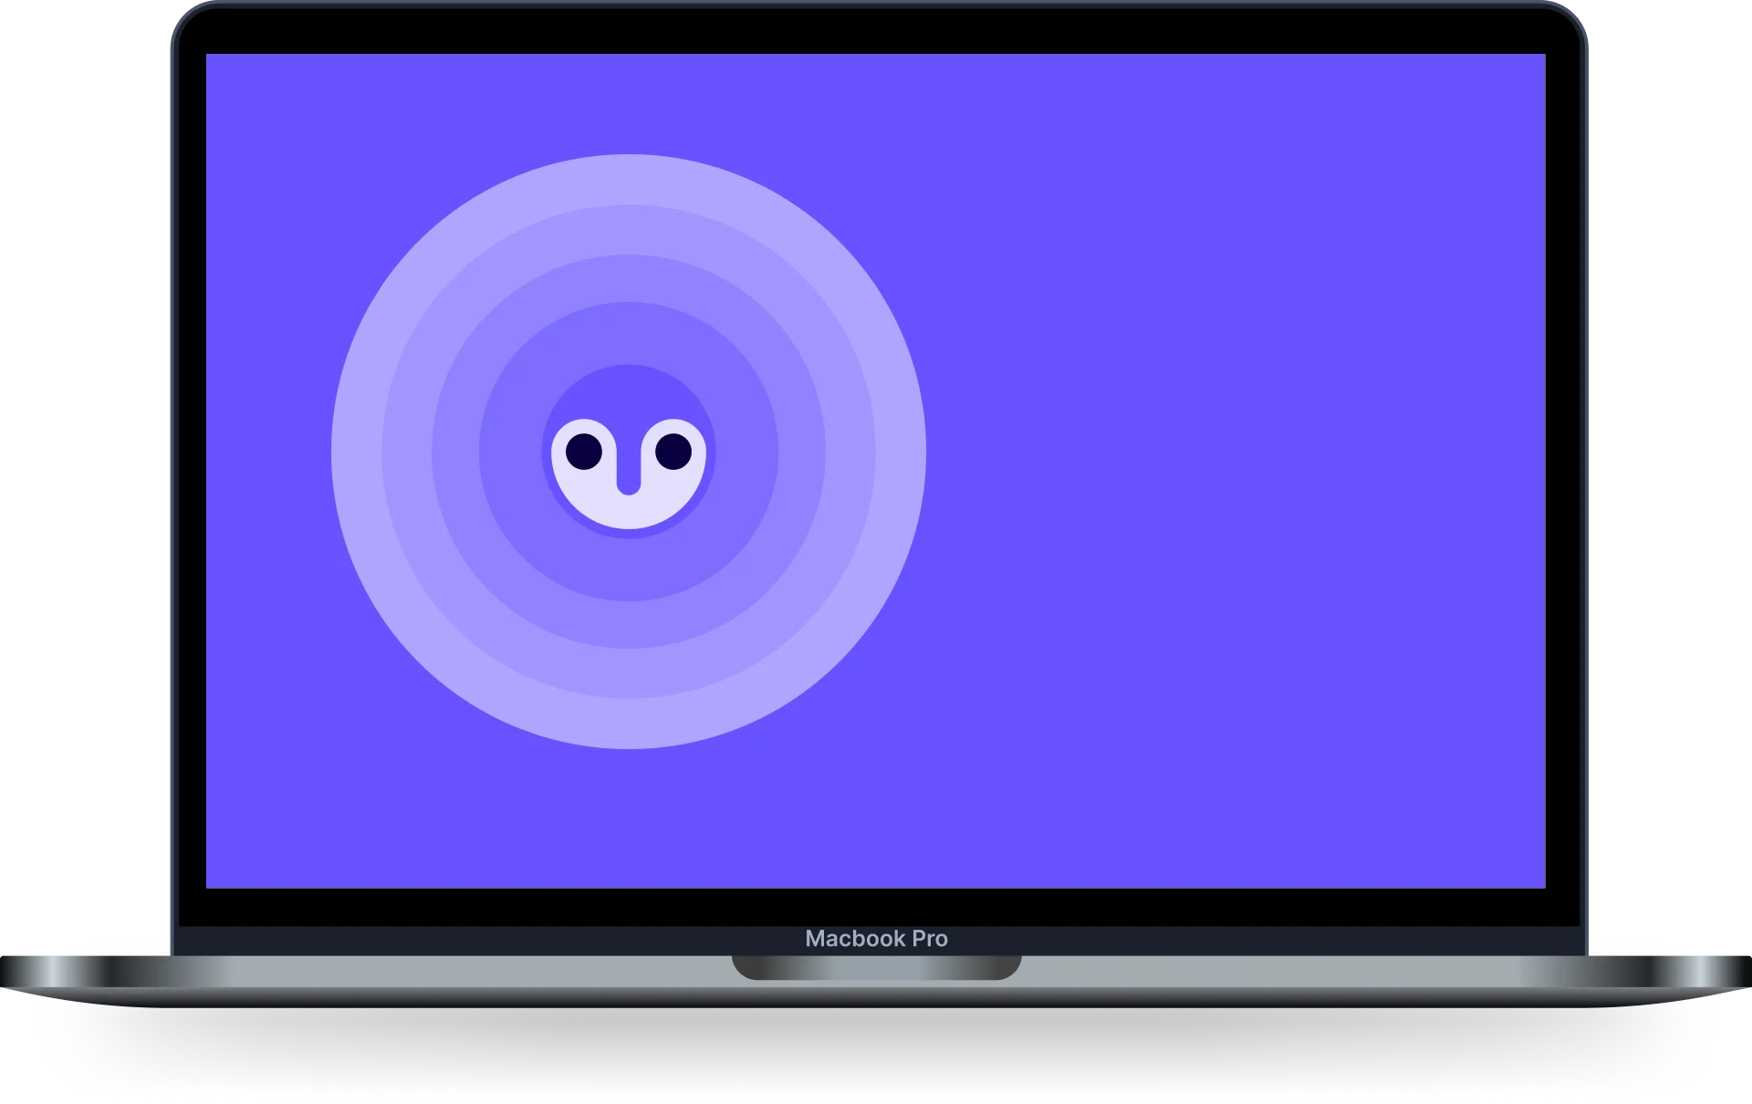The width and height of the screenshot is (1752, 1104).
Task: Click the fourth ring to expand the ripple
Action: point(630,233)
